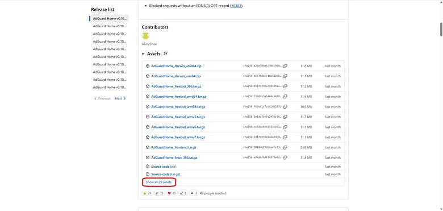Download Source code (tar.gz)
Viewport: 443px width, 211px height.
pos(166,174)
